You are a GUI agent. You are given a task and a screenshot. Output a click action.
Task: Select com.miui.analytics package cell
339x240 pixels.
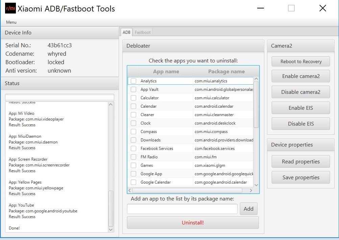pyautogui.click(x=223, y=81)
